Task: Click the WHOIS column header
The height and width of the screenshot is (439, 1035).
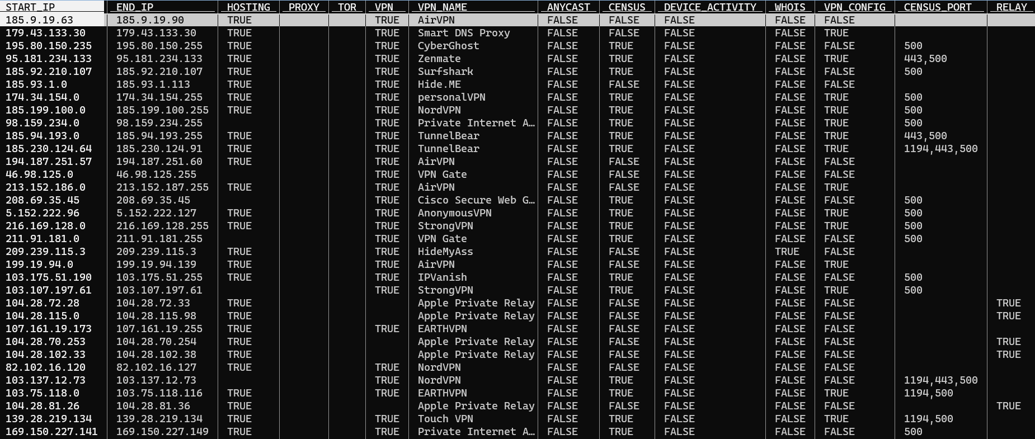Action: pos(790,7)
